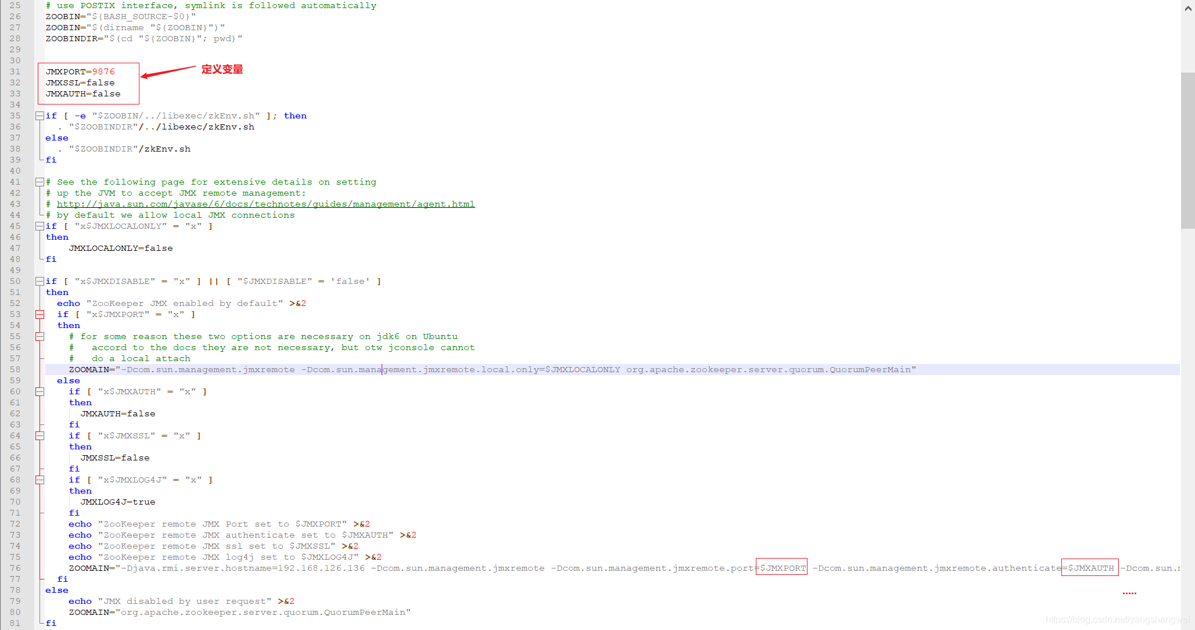Fold the JMXSSL if block at line 64
1195x630 pixels.
(40, 435)
